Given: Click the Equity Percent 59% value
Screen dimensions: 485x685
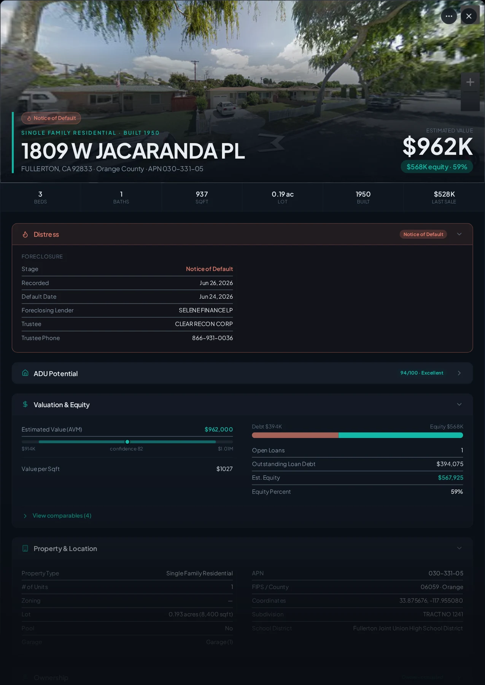Looking at the screenshot, I should click(x=457, y=492).
